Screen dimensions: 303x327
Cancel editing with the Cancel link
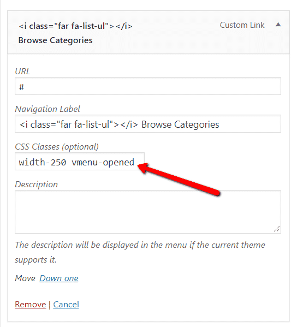point(66,305)
